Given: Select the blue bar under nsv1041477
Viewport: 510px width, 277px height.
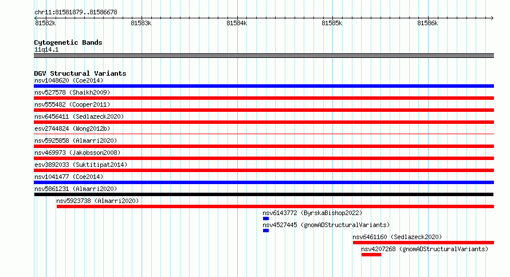Looking at the screenshot, I should tap(264, 182).
